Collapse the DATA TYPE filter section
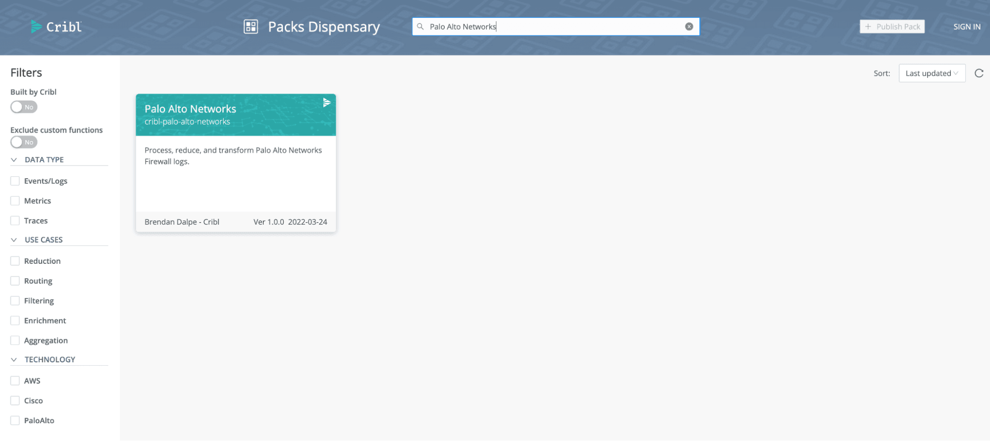Screen dimensions: 990x441 [14, 160]
